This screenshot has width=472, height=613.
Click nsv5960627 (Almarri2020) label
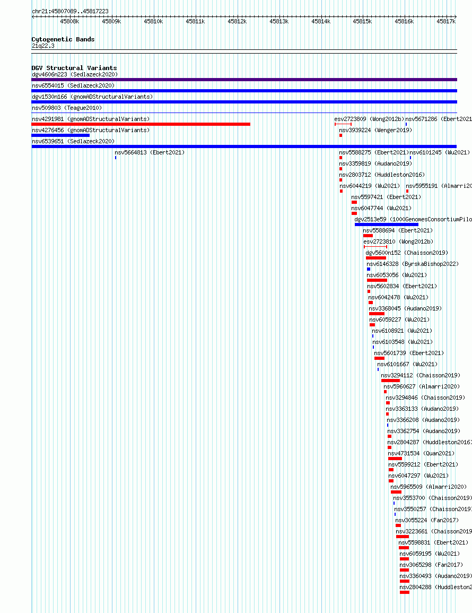422,386
